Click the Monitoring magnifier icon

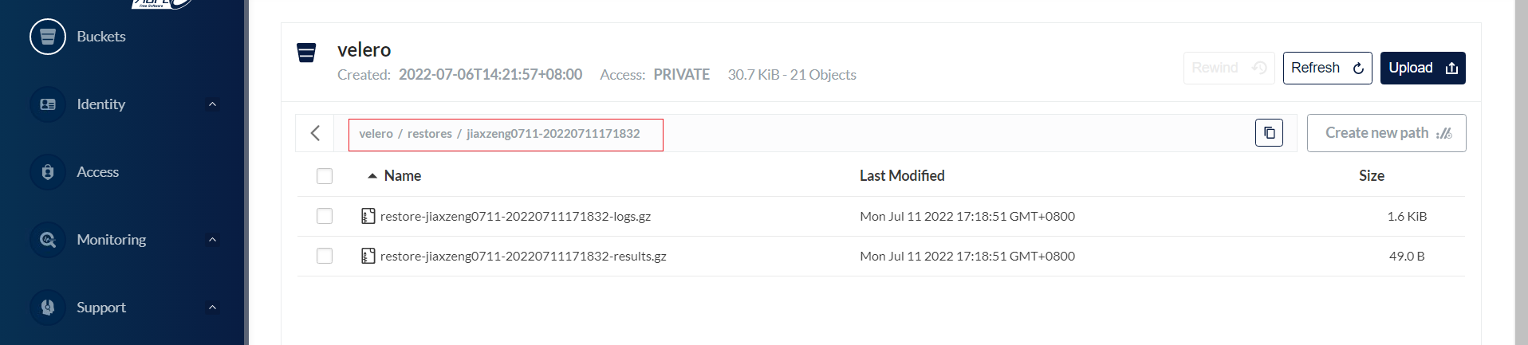tap(48, 240)
